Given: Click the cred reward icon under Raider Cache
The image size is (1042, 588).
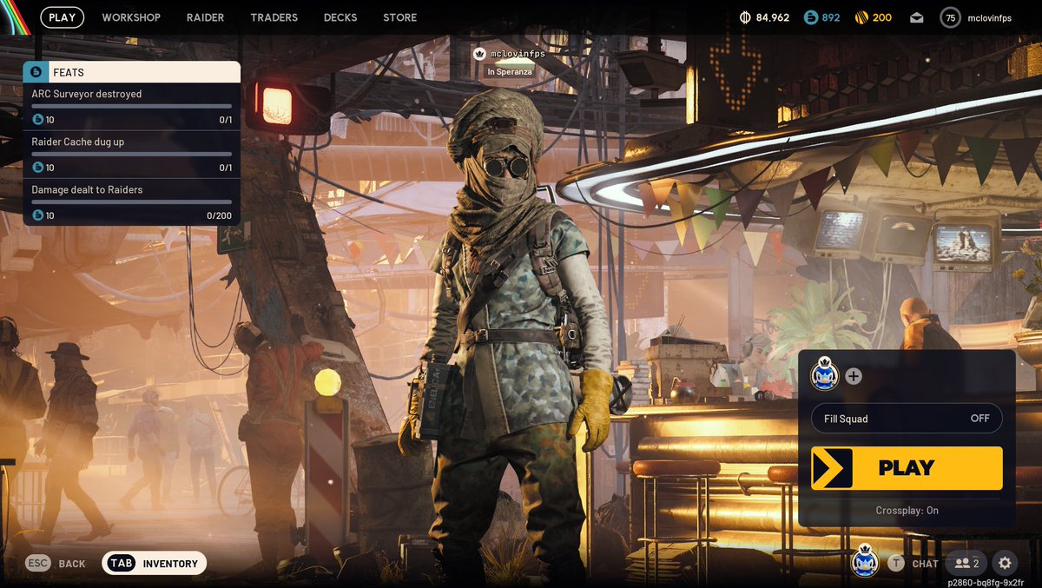Looking at the screenshot, I should 37,168.
